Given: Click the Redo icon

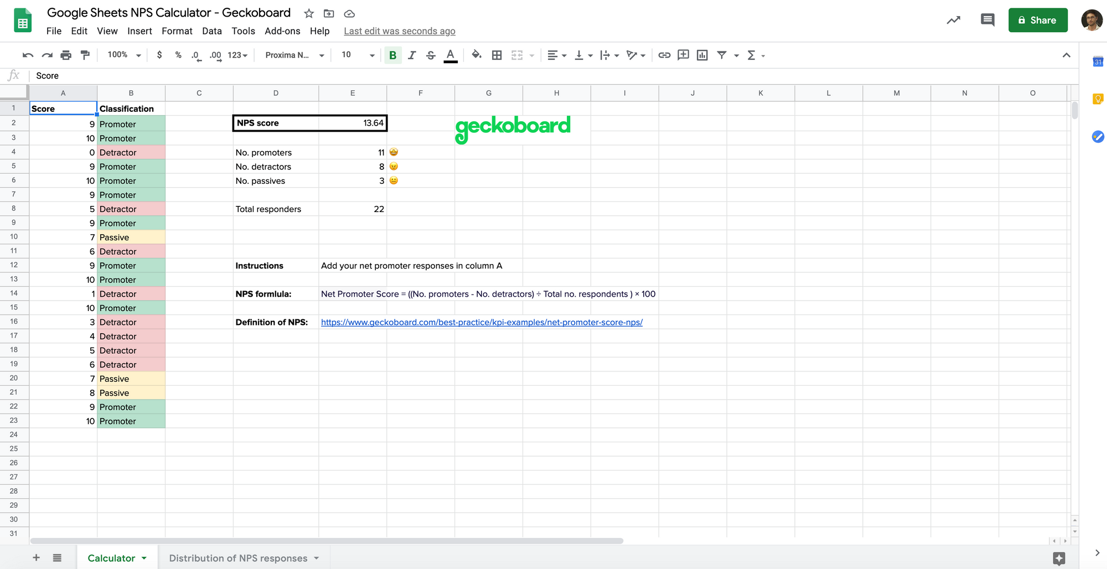Looking at the screenshot, I should 47,55.
